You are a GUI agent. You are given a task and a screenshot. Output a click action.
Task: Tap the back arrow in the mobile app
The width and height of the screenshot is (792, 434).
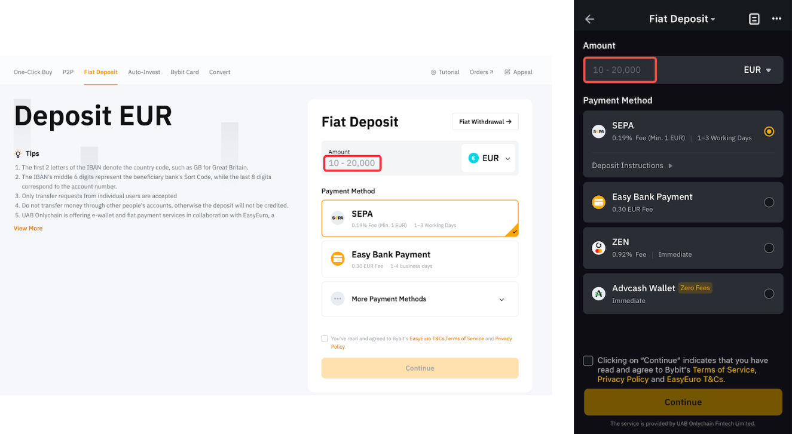coord(589,19)
